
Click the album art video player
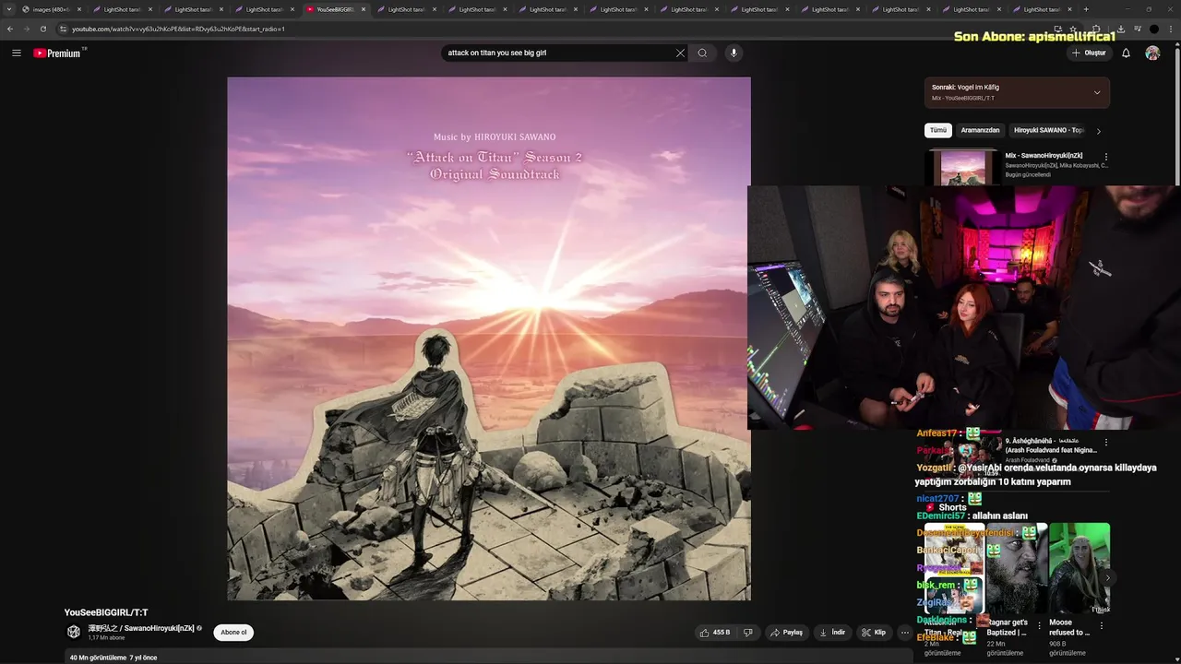click(x=489, y=338)
